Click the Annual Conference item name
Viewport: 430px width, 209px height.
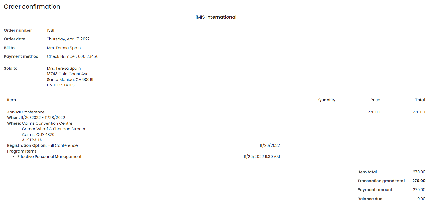pos(26,112)
